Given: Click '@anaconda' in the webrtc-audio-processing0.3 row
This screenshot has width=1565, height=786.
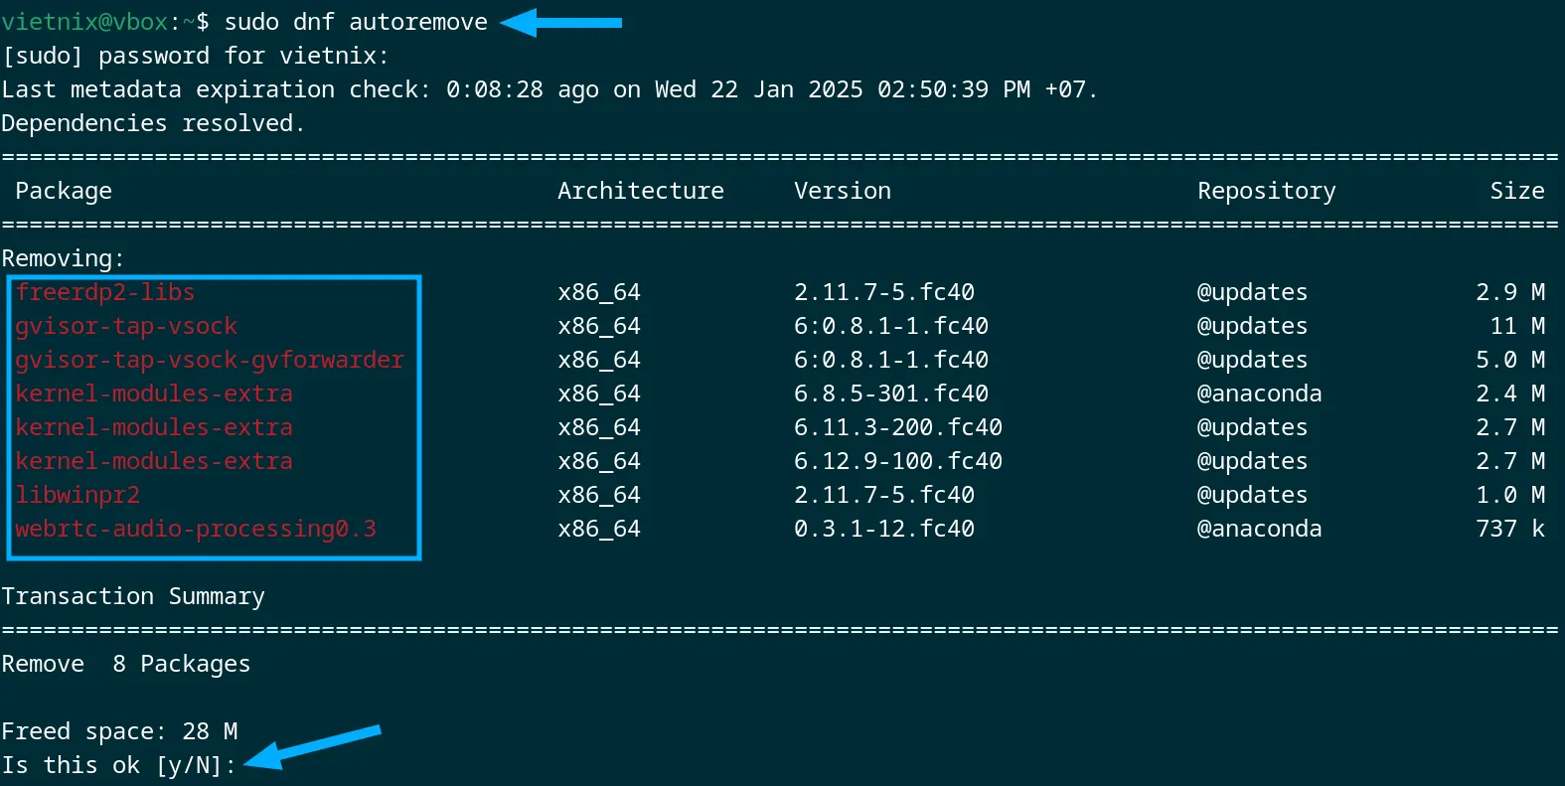Looking at the screenshot, I should click(x=1260, y=529).
